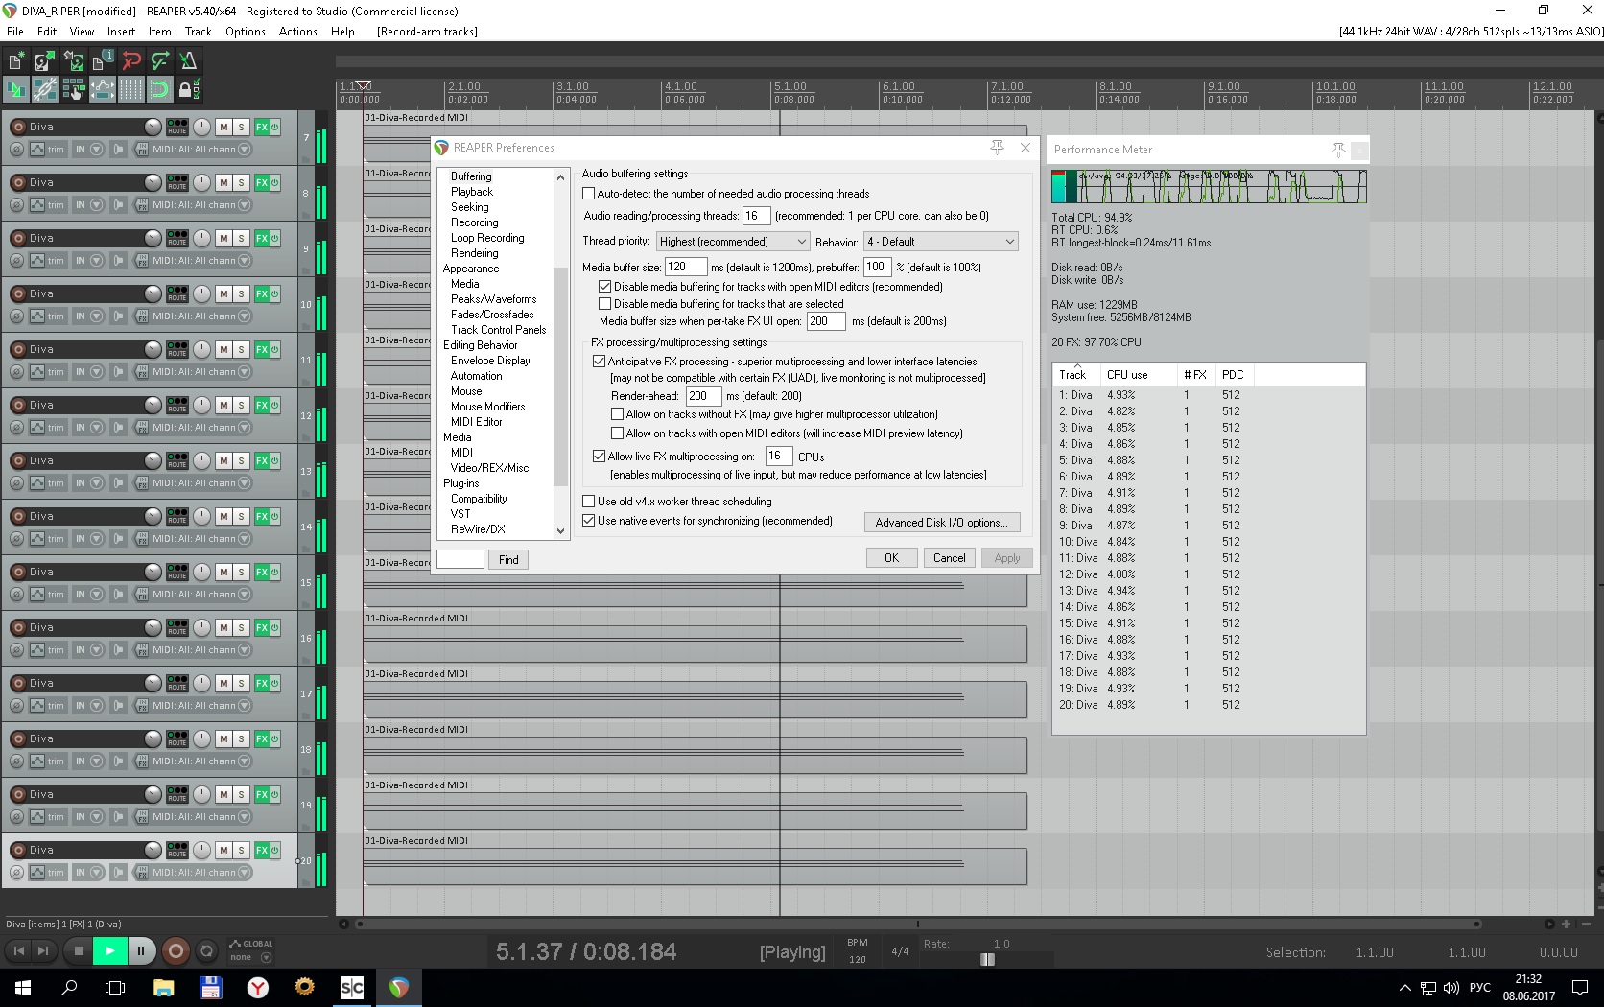Toggle the item grouping toolbar icon

45,90
